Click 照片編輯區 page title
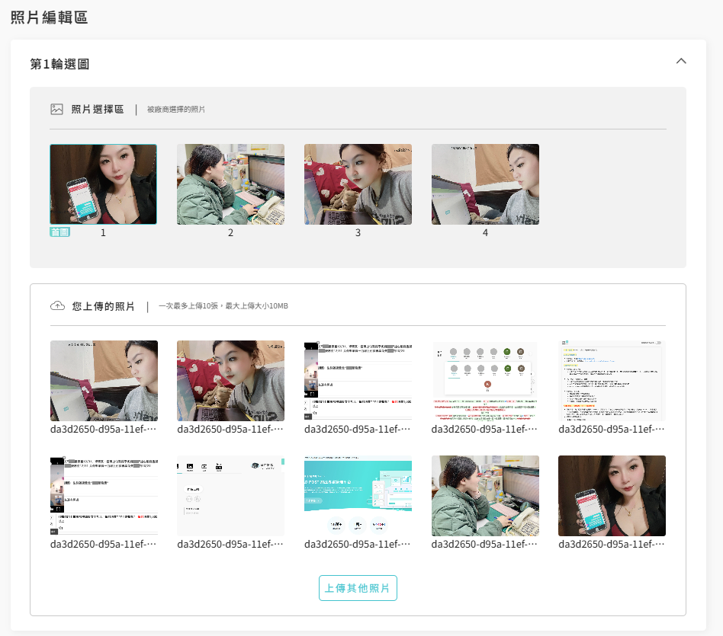This screenshot has height=636, width=723. point(49,18)
